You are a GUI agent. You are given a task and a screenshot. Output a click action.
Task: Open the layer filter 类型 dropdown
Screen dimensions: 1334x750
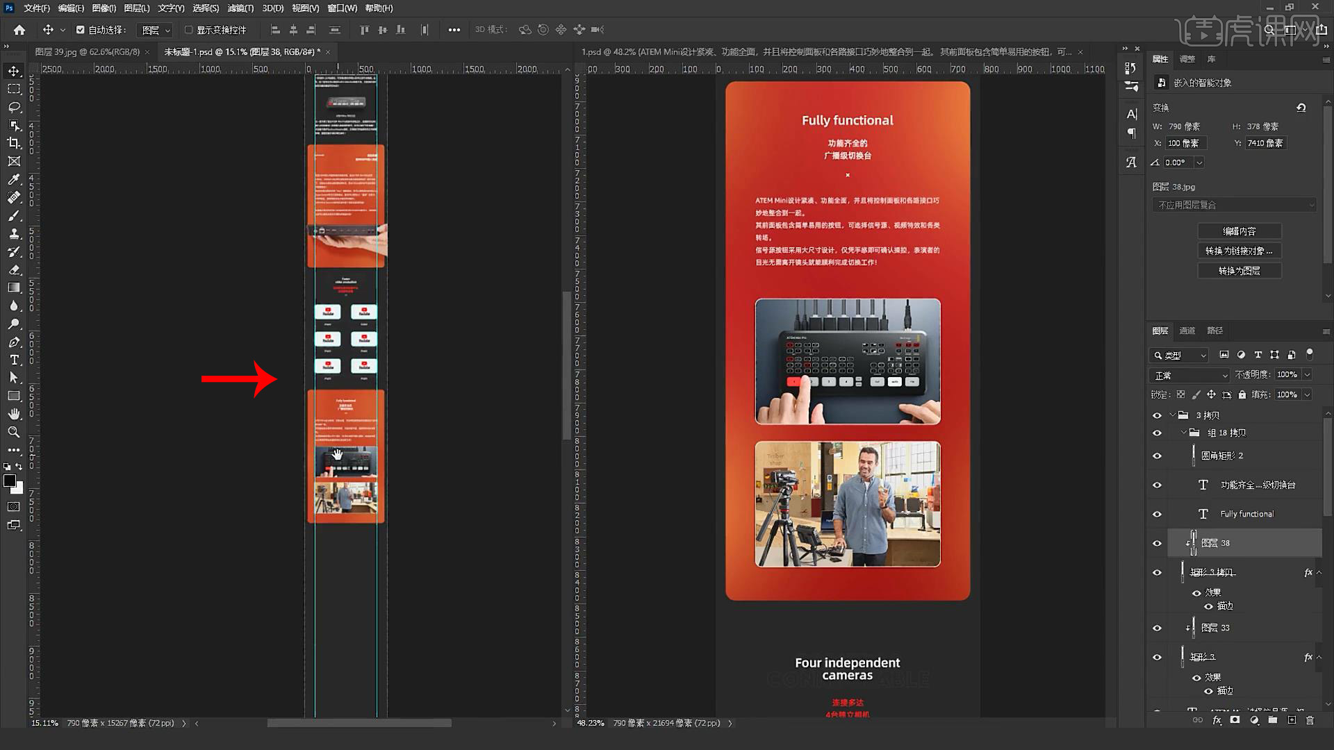point(1179,355)
